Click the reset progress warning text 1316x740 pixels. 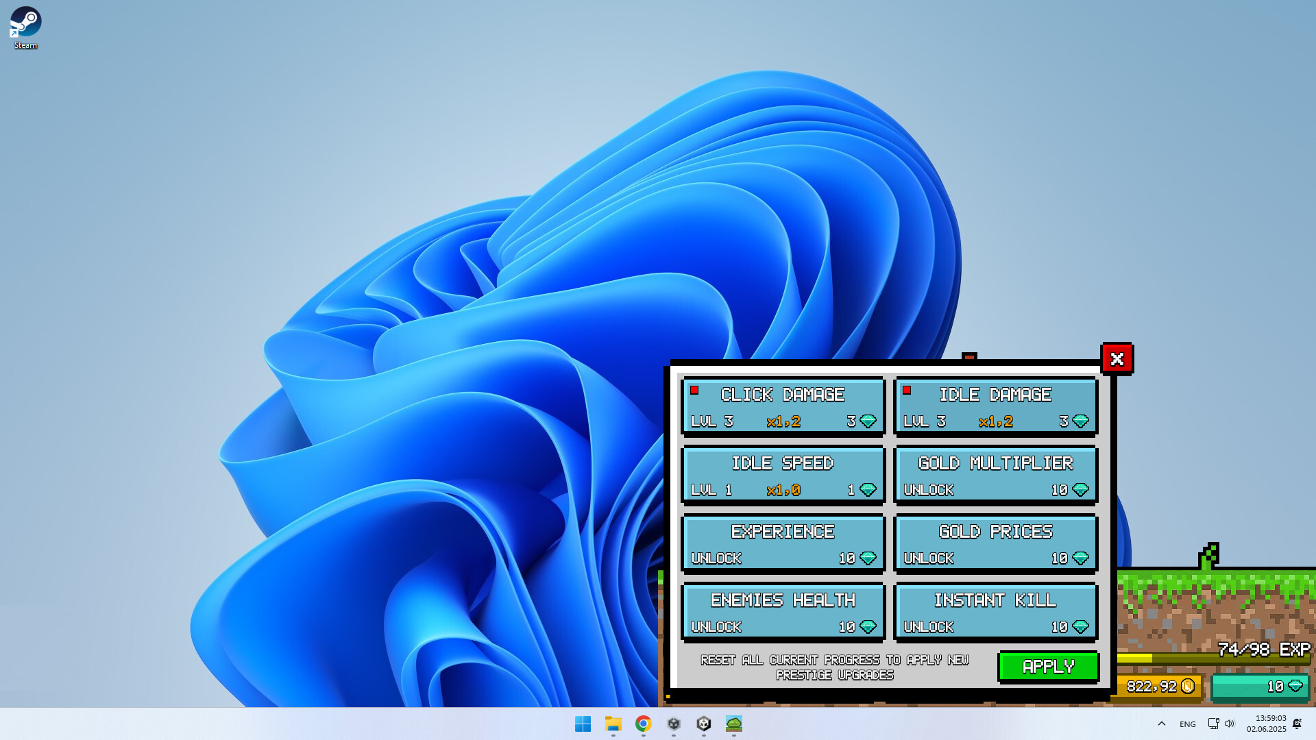tap(835, 667)
